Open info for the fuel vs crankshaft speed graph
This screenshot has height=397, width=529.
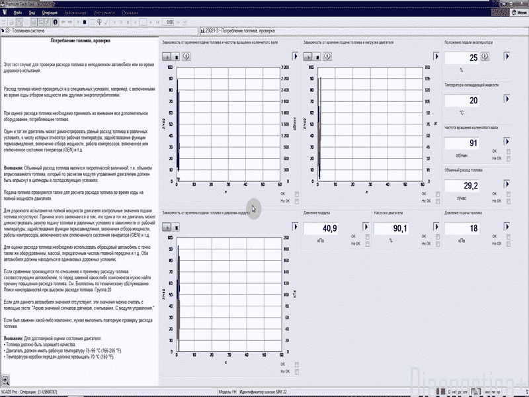click(x=186, y=58)
